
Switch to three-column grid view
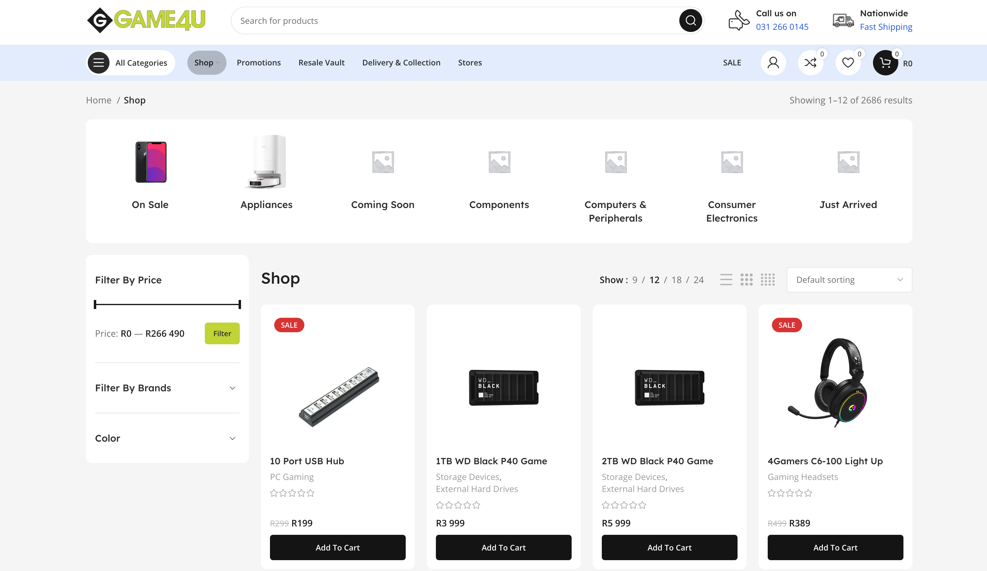[x=746, y=280]
